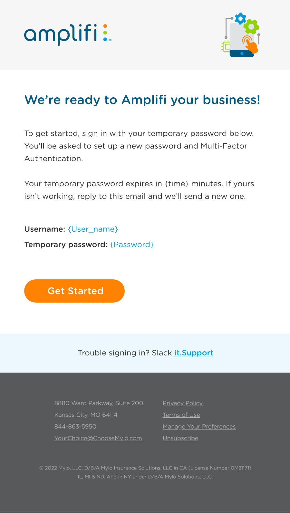This screenshot has height=513, width=290.
Task: Click the 2022 Mylo copyright notice
Action: click(x=145, y=472)
